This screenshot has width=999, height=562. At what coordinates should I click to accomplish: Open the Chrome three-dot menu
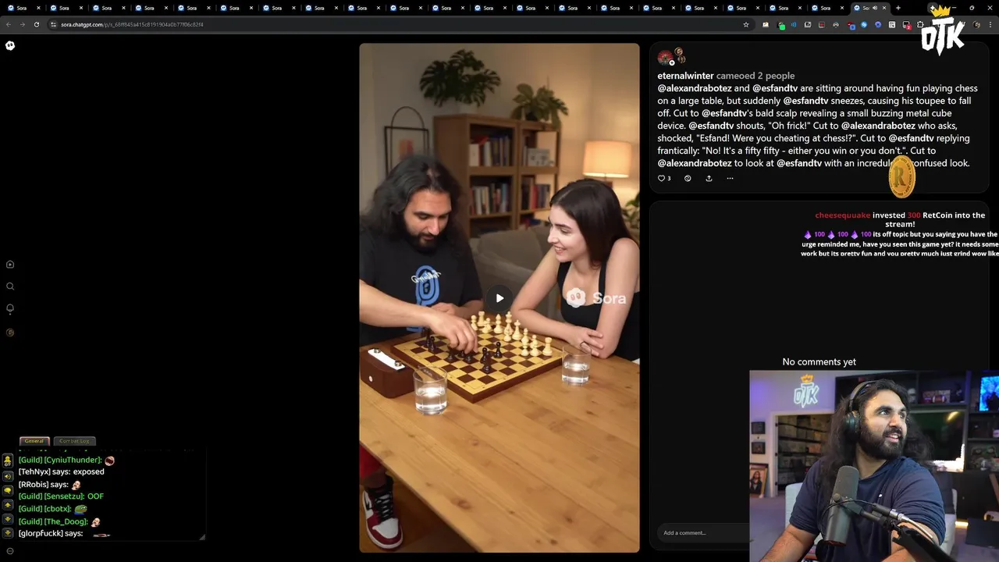point(990,24)
